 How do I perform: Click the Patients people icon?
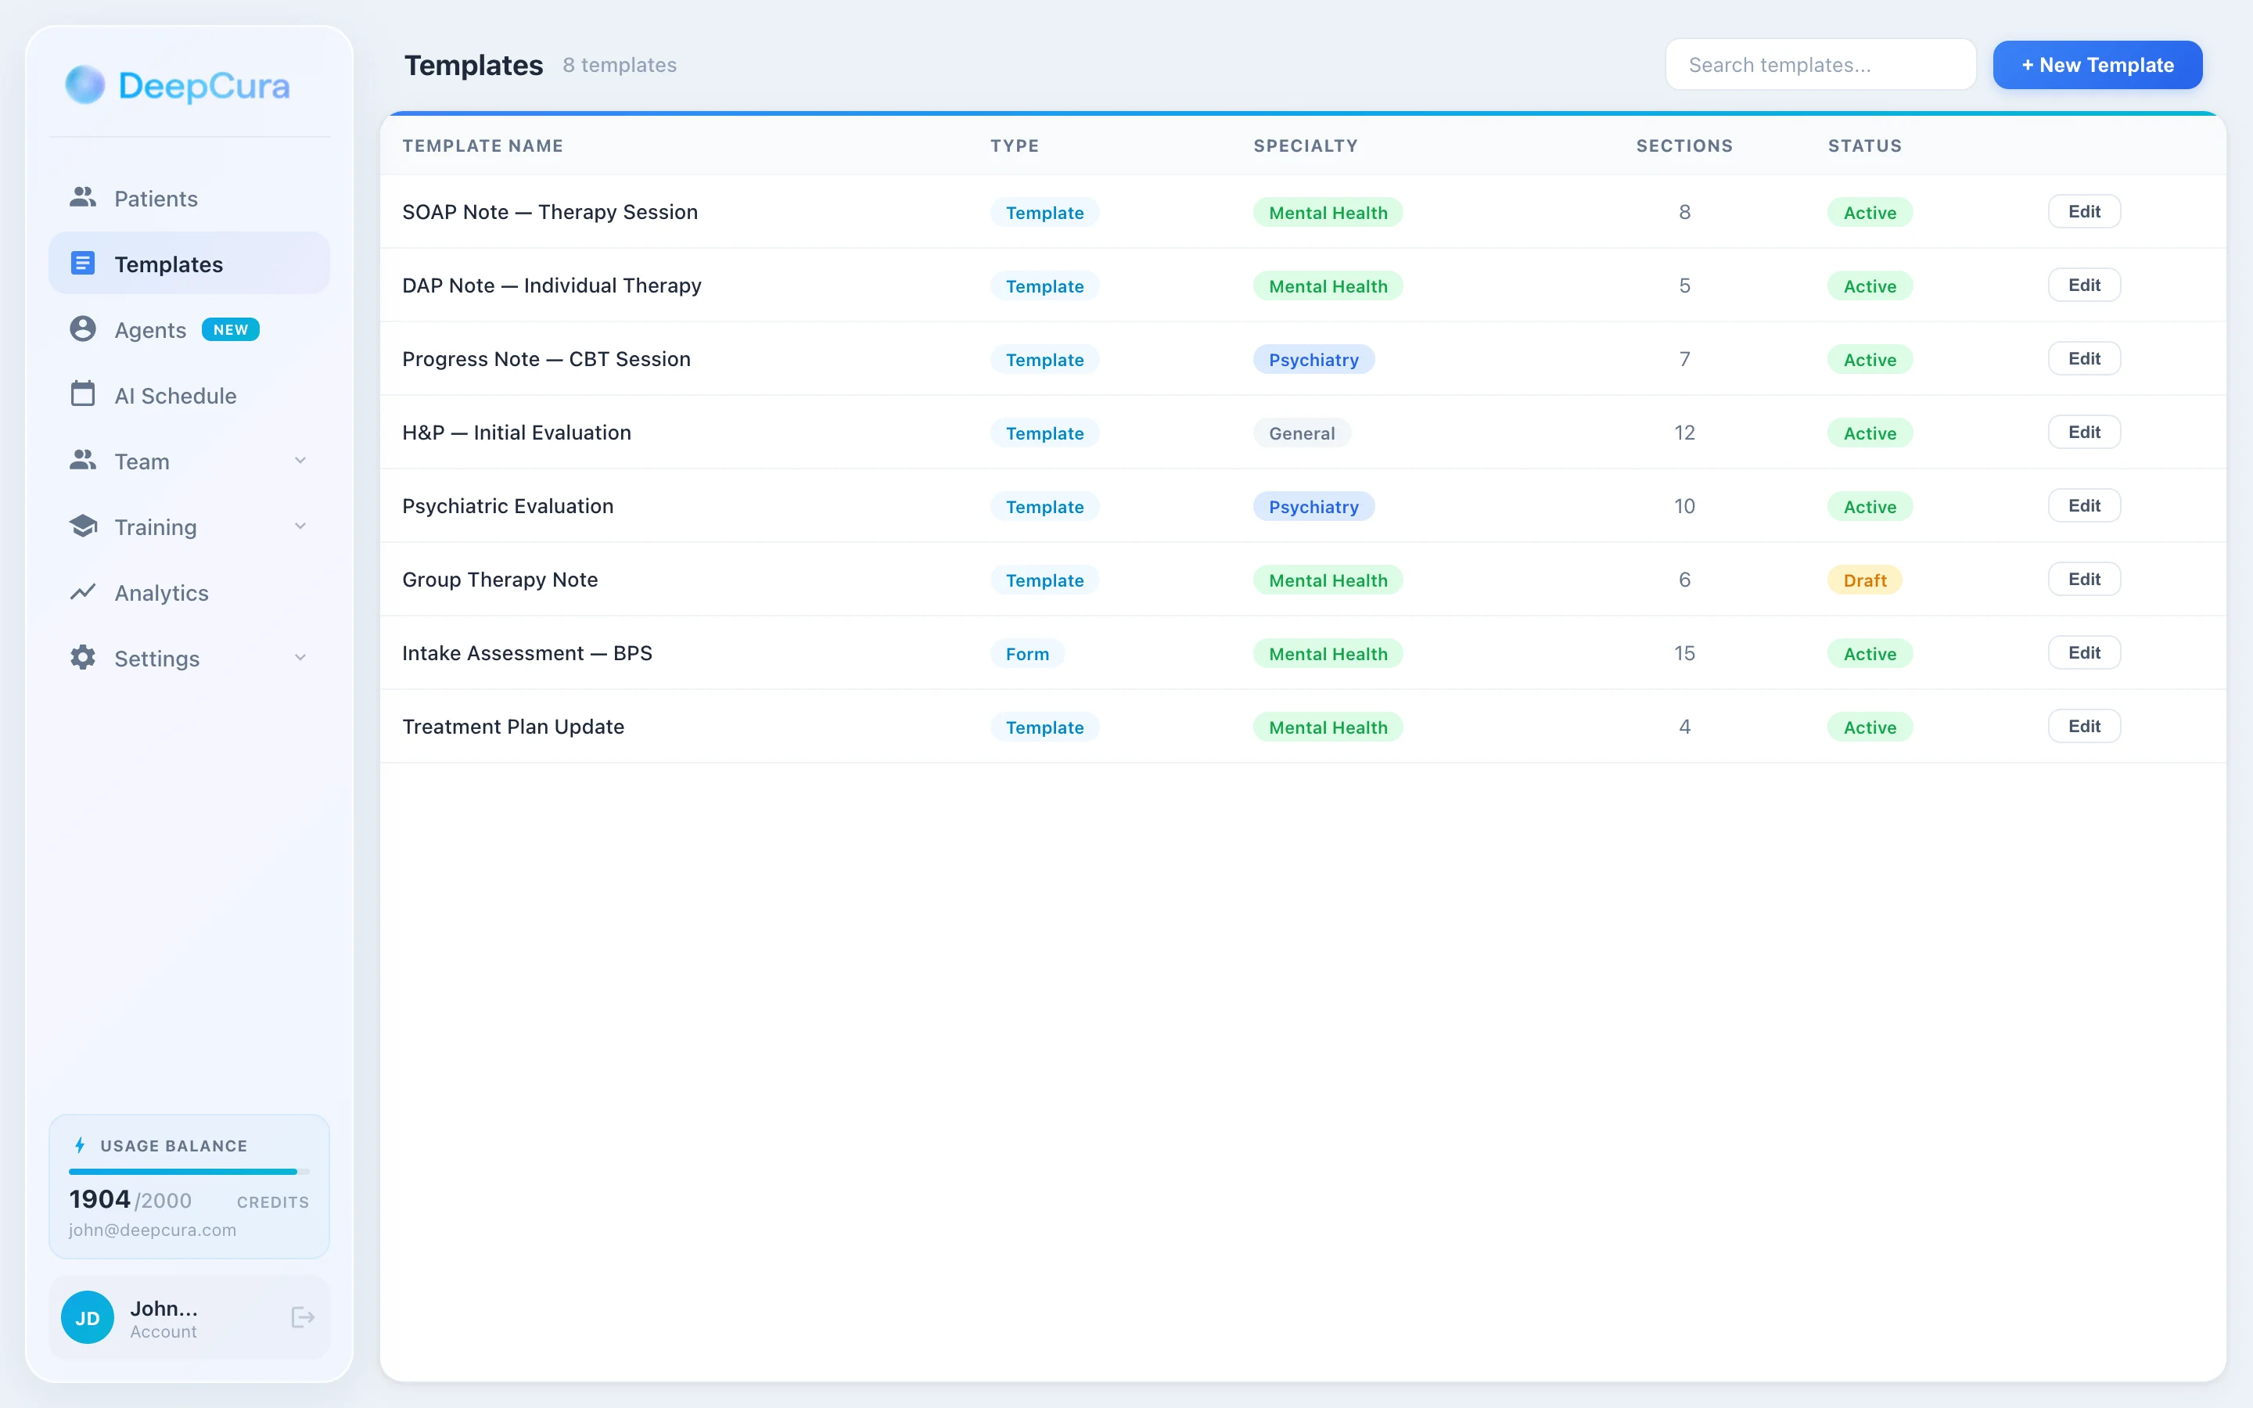83,197
